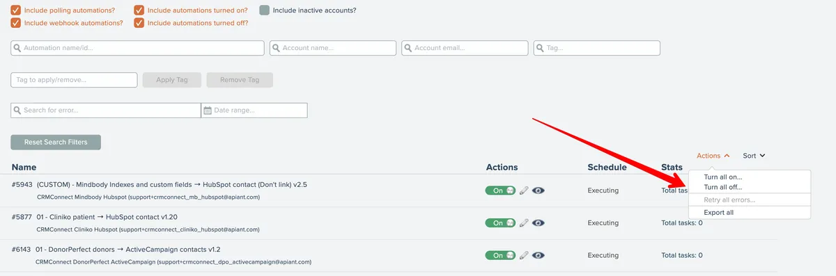Select Turn all on from menu
Viewport: 836px width, 276px height.
coord(723,177)
